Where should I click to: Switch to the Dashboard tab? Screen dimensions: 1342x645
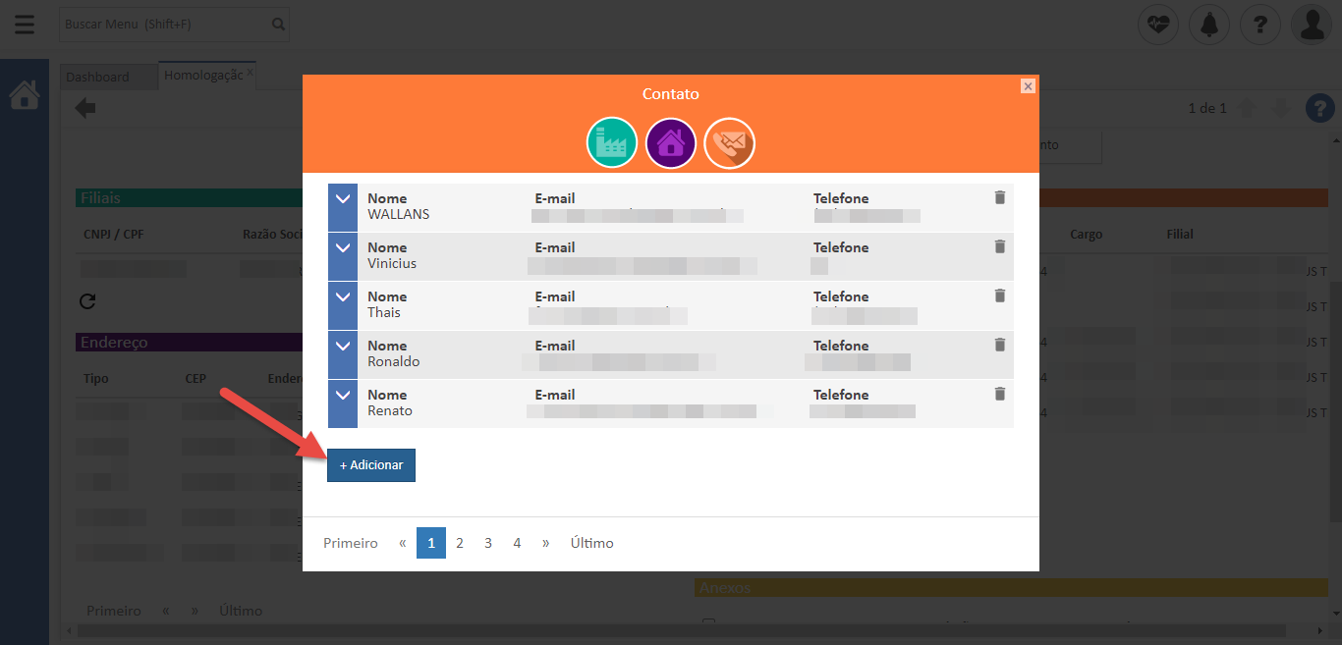pos(97,77)
